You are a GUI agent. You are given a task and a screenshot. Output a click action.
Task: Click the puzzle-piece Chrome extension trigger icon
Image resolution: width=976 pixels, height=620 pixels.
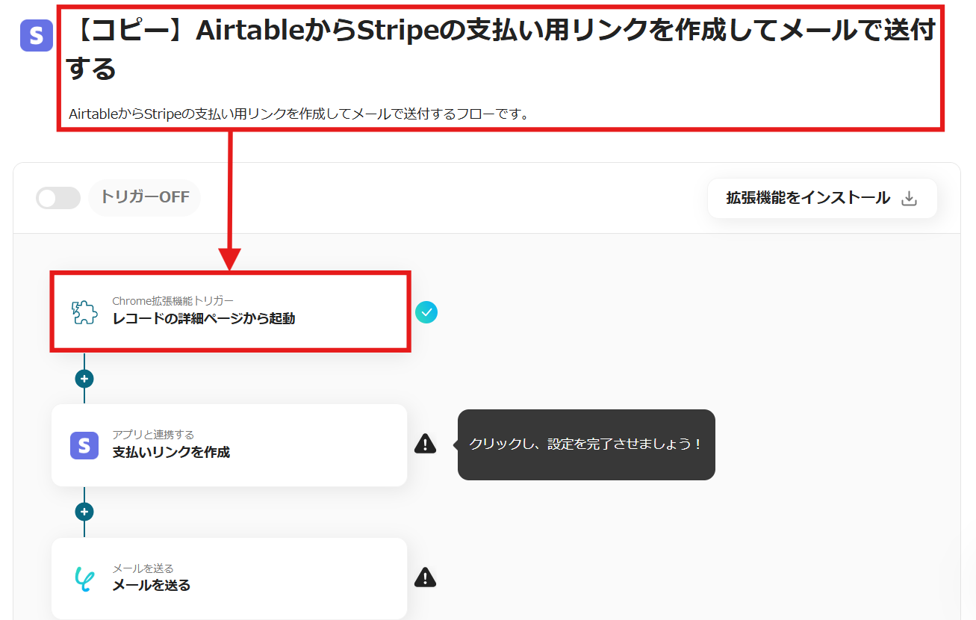point(84,312)
